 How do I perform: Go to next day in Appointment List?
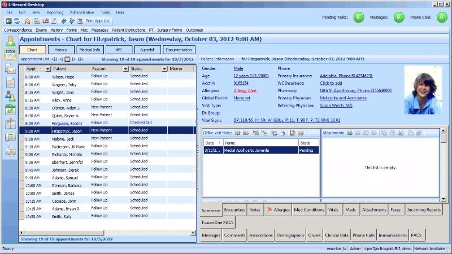point(75,59)
